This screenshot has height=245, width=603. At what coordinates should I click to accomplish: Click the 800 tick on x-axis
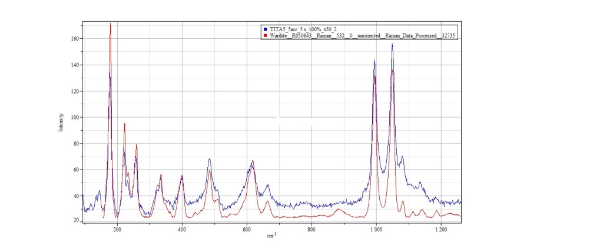point(311,229)
